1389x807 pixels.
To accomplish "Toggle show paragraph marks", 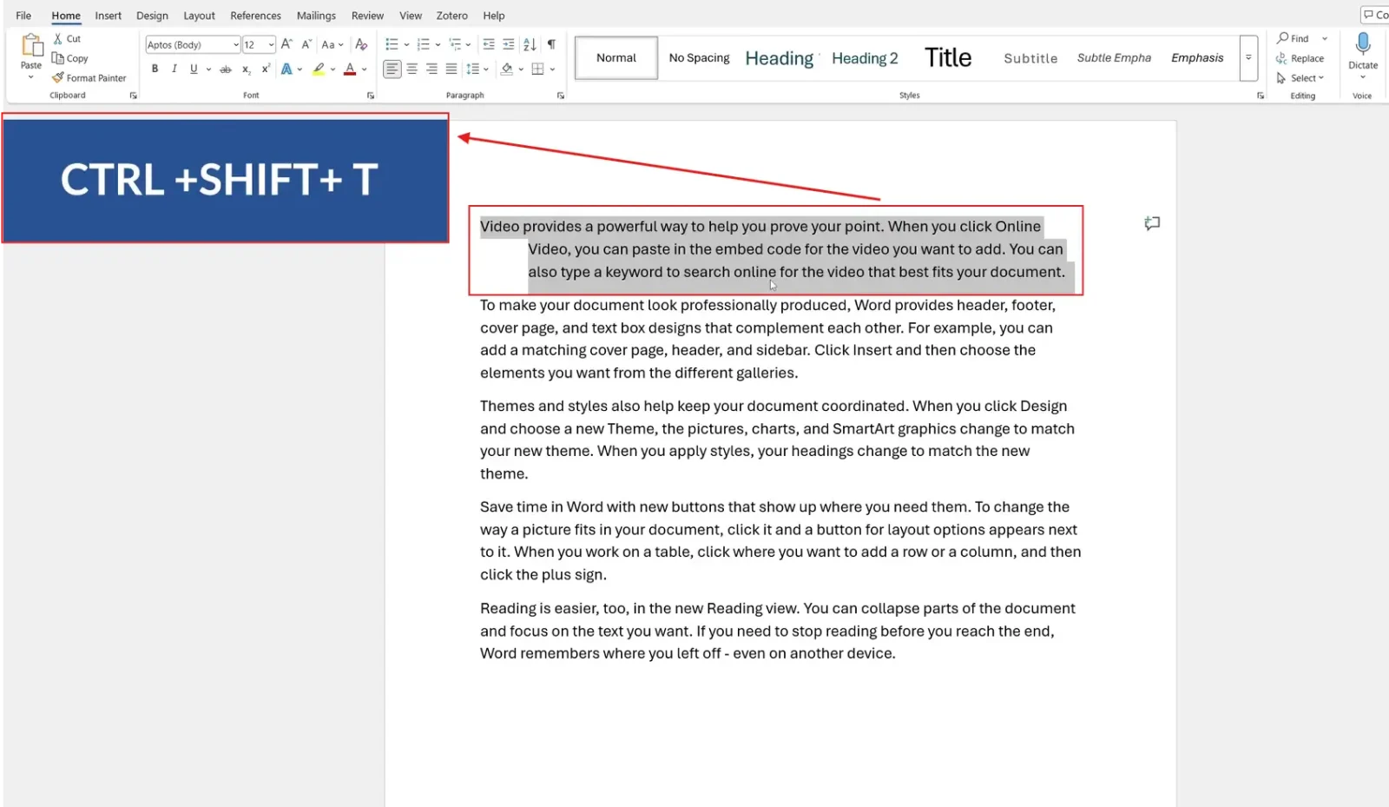I will tap(551, 44).
